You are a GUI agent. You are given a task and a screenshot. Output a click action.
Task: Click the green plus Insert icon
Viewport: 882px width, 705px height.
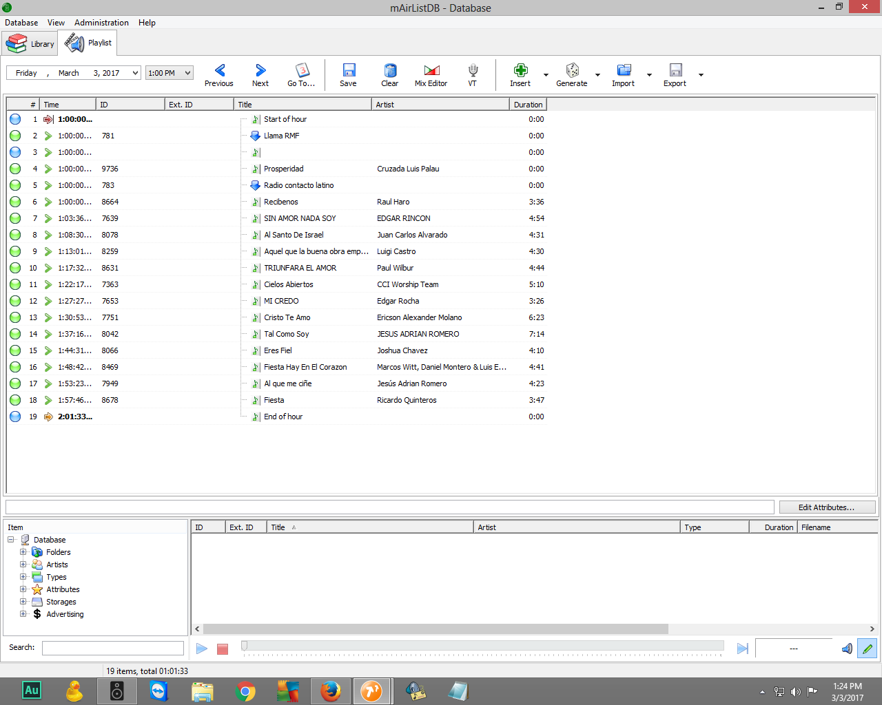click(521, 70)
